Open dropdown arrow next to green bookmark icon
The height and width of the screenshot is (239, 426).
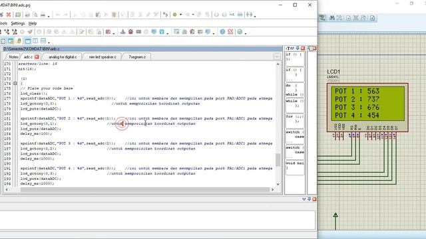coord(180,15)
